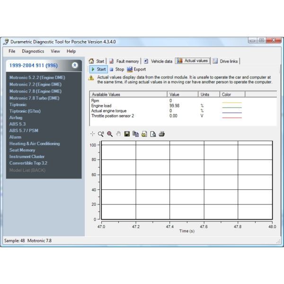The height and width of the screenshot is (284, 284).
Task: Open the View menu
Action: pos(55,51)
